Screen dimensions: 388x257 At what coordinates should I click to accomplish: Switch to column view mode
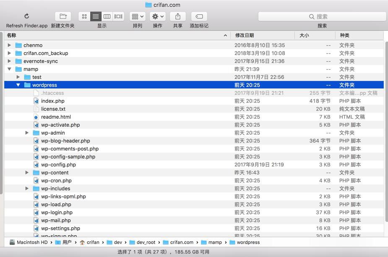[107, 17]
